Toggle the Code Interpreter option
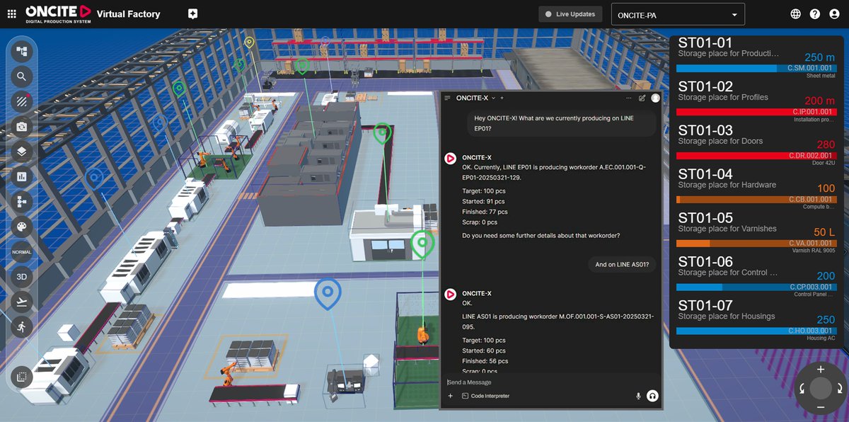Image resolution: width=849 pixels, height=422 pixels. [x=485, y=396]
